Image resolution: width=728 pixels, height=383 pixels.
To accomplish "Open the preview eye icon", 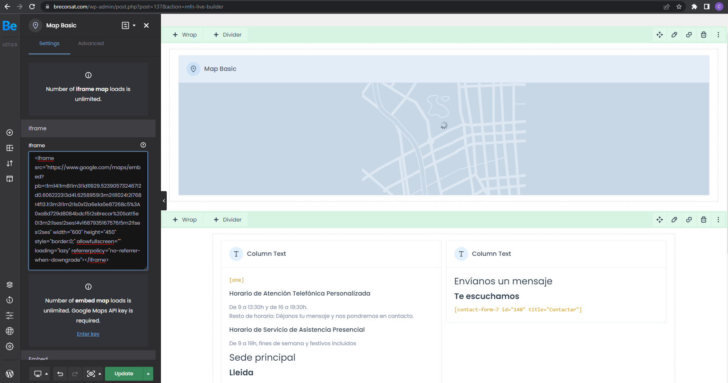I will click(x=91, y=374).
